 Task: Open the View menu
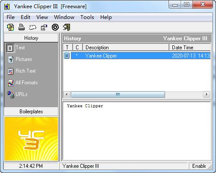(42, 17)
